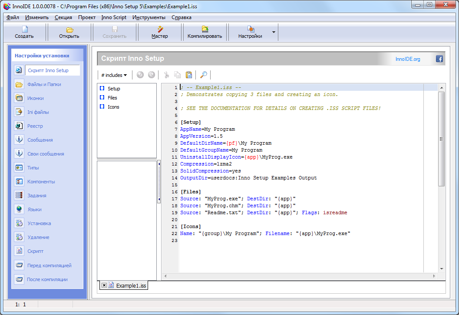The image size is (459, 315).
Task: Click line number 23 in gutter
Action: pyautogui.click(x=175, y=241)
